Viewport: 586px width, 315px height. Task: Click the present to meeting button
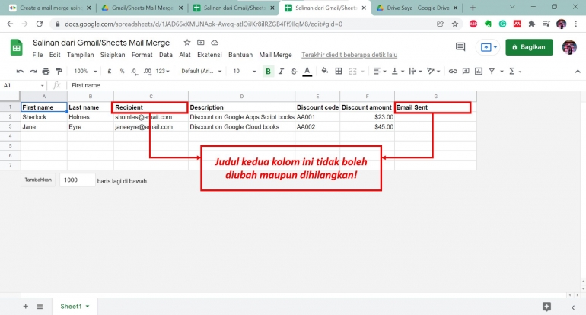coord(488,47)
